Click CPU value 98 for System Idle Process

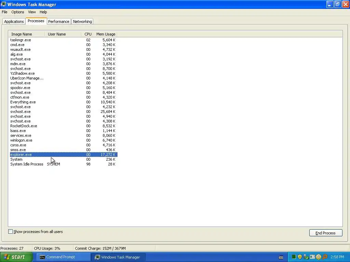(89, 164)
